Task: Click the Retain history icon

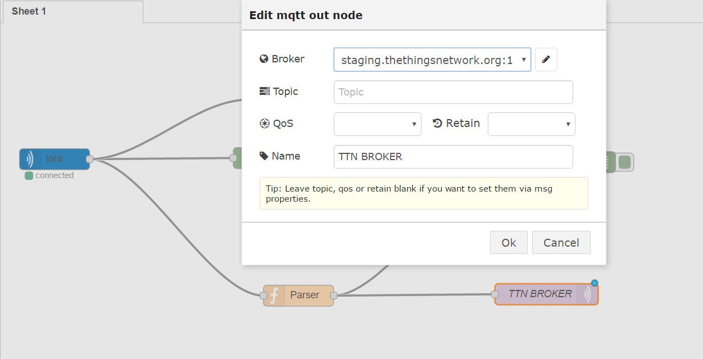Action: click(438, 124)
